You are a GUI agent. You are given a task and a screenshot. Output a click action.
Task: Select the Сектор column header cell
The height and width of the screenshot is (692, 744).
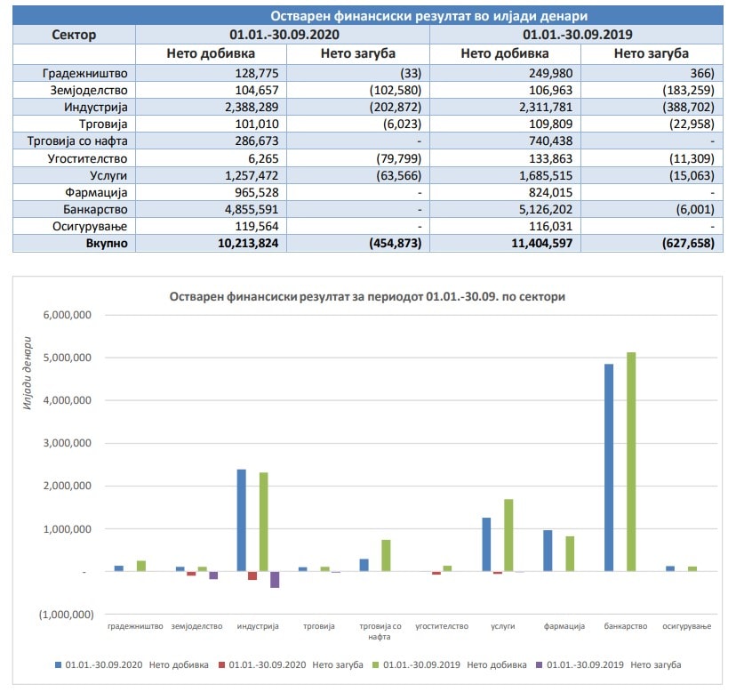pos(74,35)
